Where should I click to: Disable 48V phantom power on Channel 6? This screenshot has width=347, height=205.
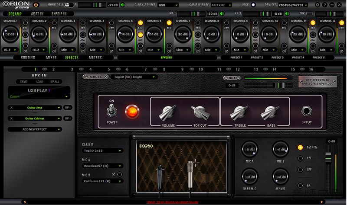point(169,23)
